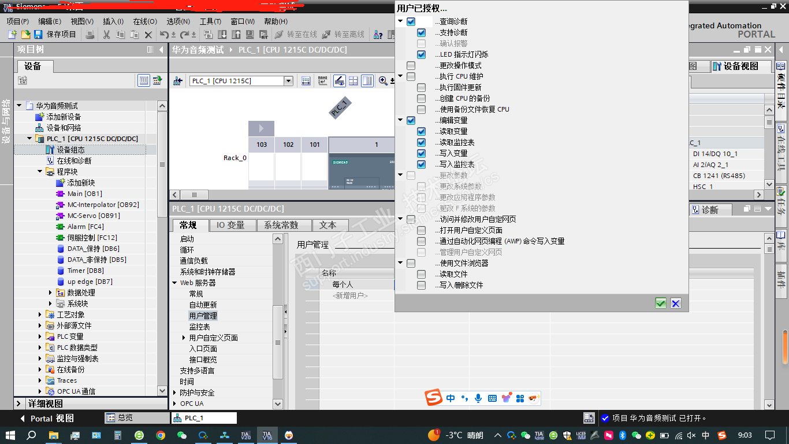Screen dimensions: 789x444
Task: Open TIA V16 from the taskbar
Action: click(267, 435)
